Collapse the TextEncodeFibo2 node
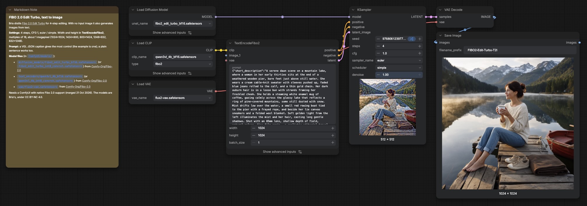 tap(230, 43)
